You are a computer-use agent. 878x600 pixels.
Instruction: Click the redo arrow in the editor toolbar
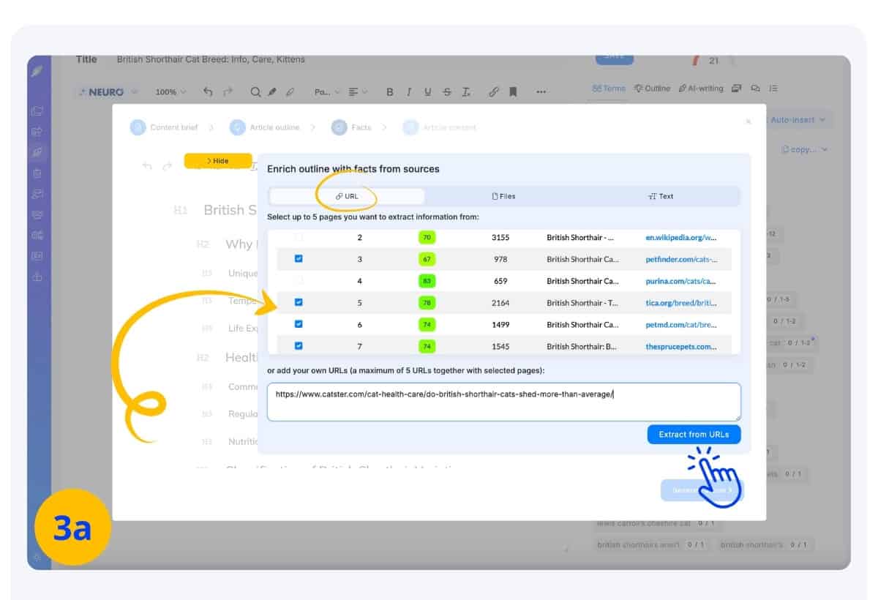[x=228, y=92]
